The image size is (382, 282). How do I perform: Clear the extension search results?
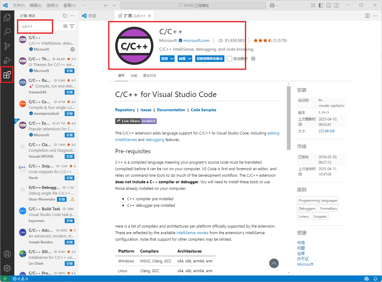click(65, 26)
